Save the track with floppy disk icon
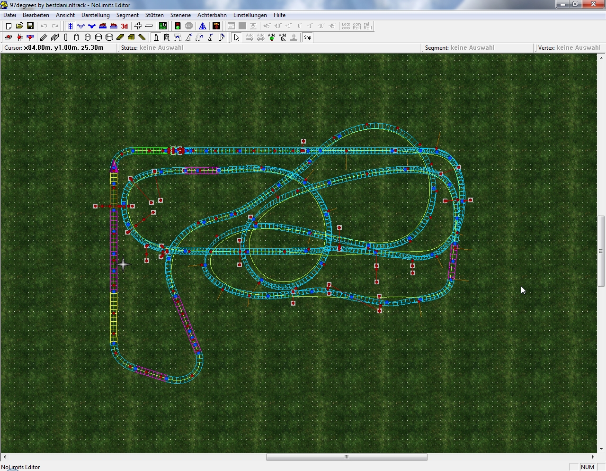This screenshot has width=606, height=471. [30, 26]
